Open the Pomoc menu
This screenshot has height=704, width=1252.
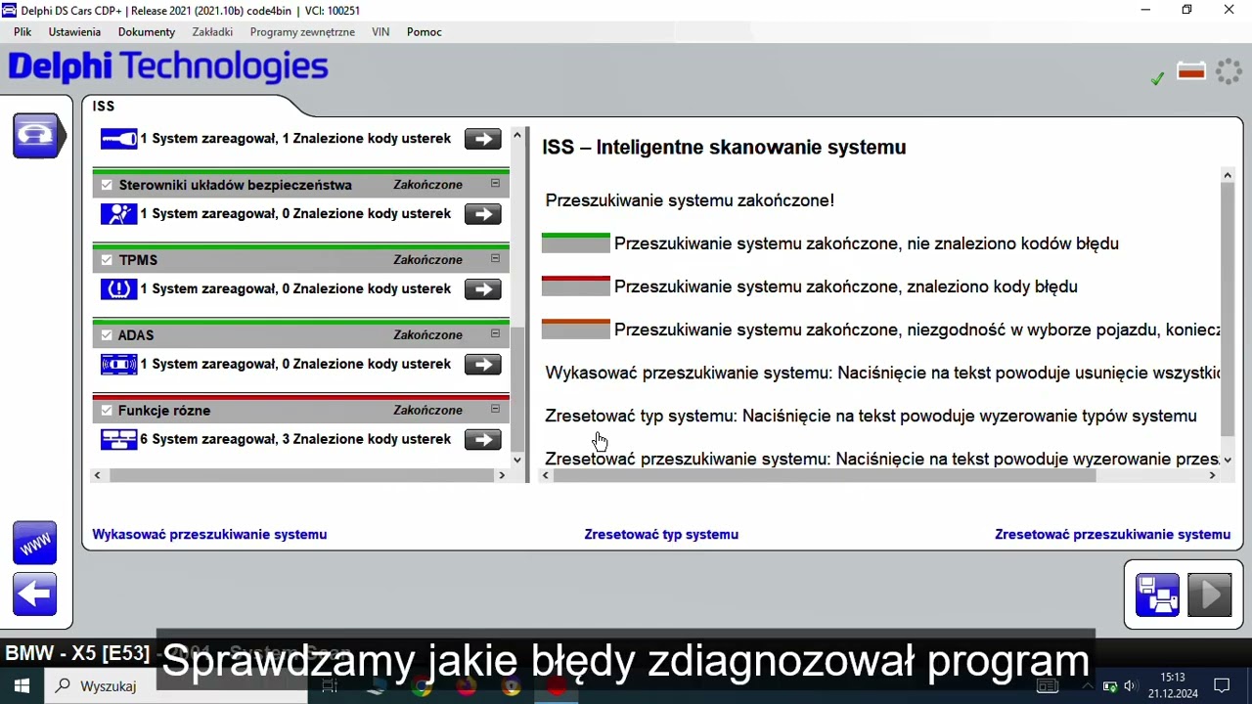(425, 32)
